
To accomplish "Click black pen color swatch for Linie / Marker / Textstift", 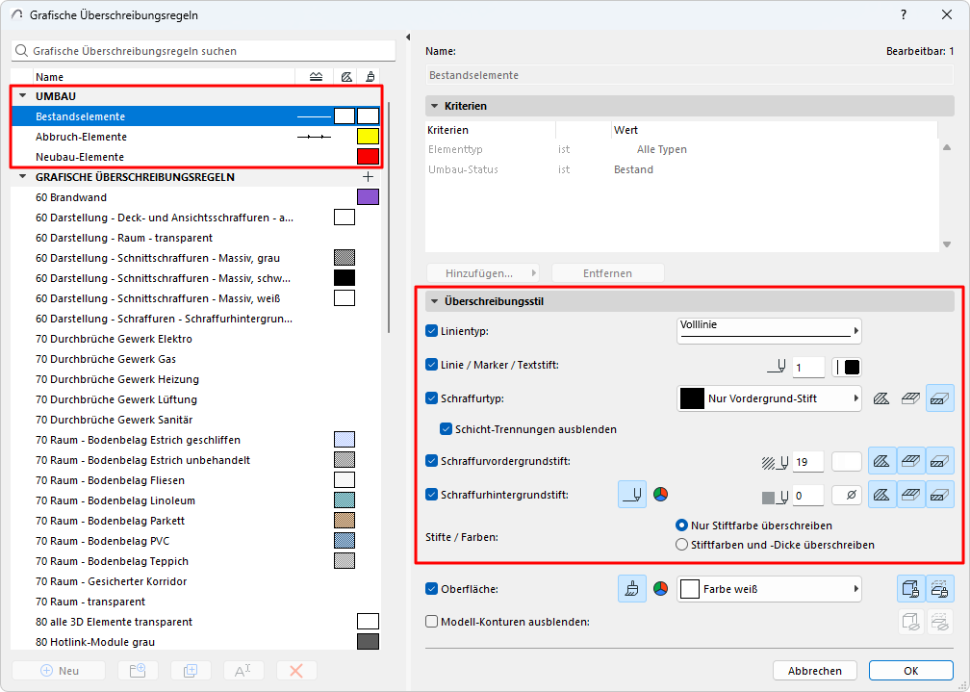I will click(x=847, y=367).
